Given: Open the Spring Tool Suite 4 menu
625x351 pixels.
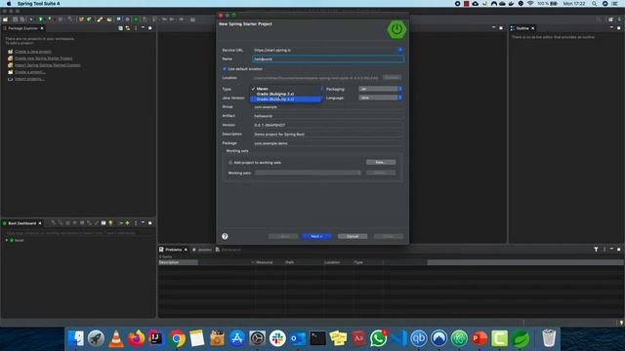Looking at the screenshot, I should pos(39,4).
